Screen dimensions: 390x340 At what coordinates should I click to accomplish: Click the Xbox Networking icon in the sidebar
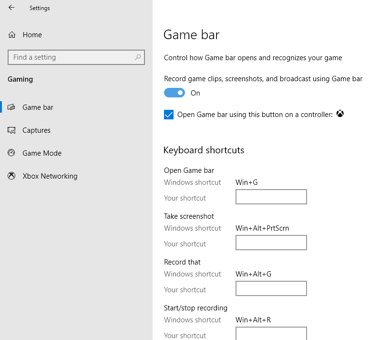pos(11,176)
